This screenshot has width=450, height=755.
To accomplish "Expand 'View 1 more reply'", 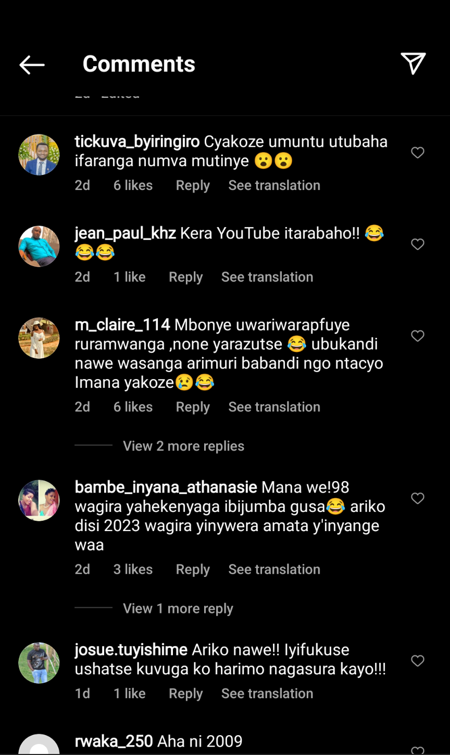I will 178,609.
